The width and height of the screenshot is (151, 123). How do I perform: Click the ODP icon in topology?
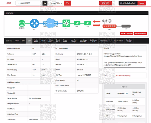pos(87,23)
